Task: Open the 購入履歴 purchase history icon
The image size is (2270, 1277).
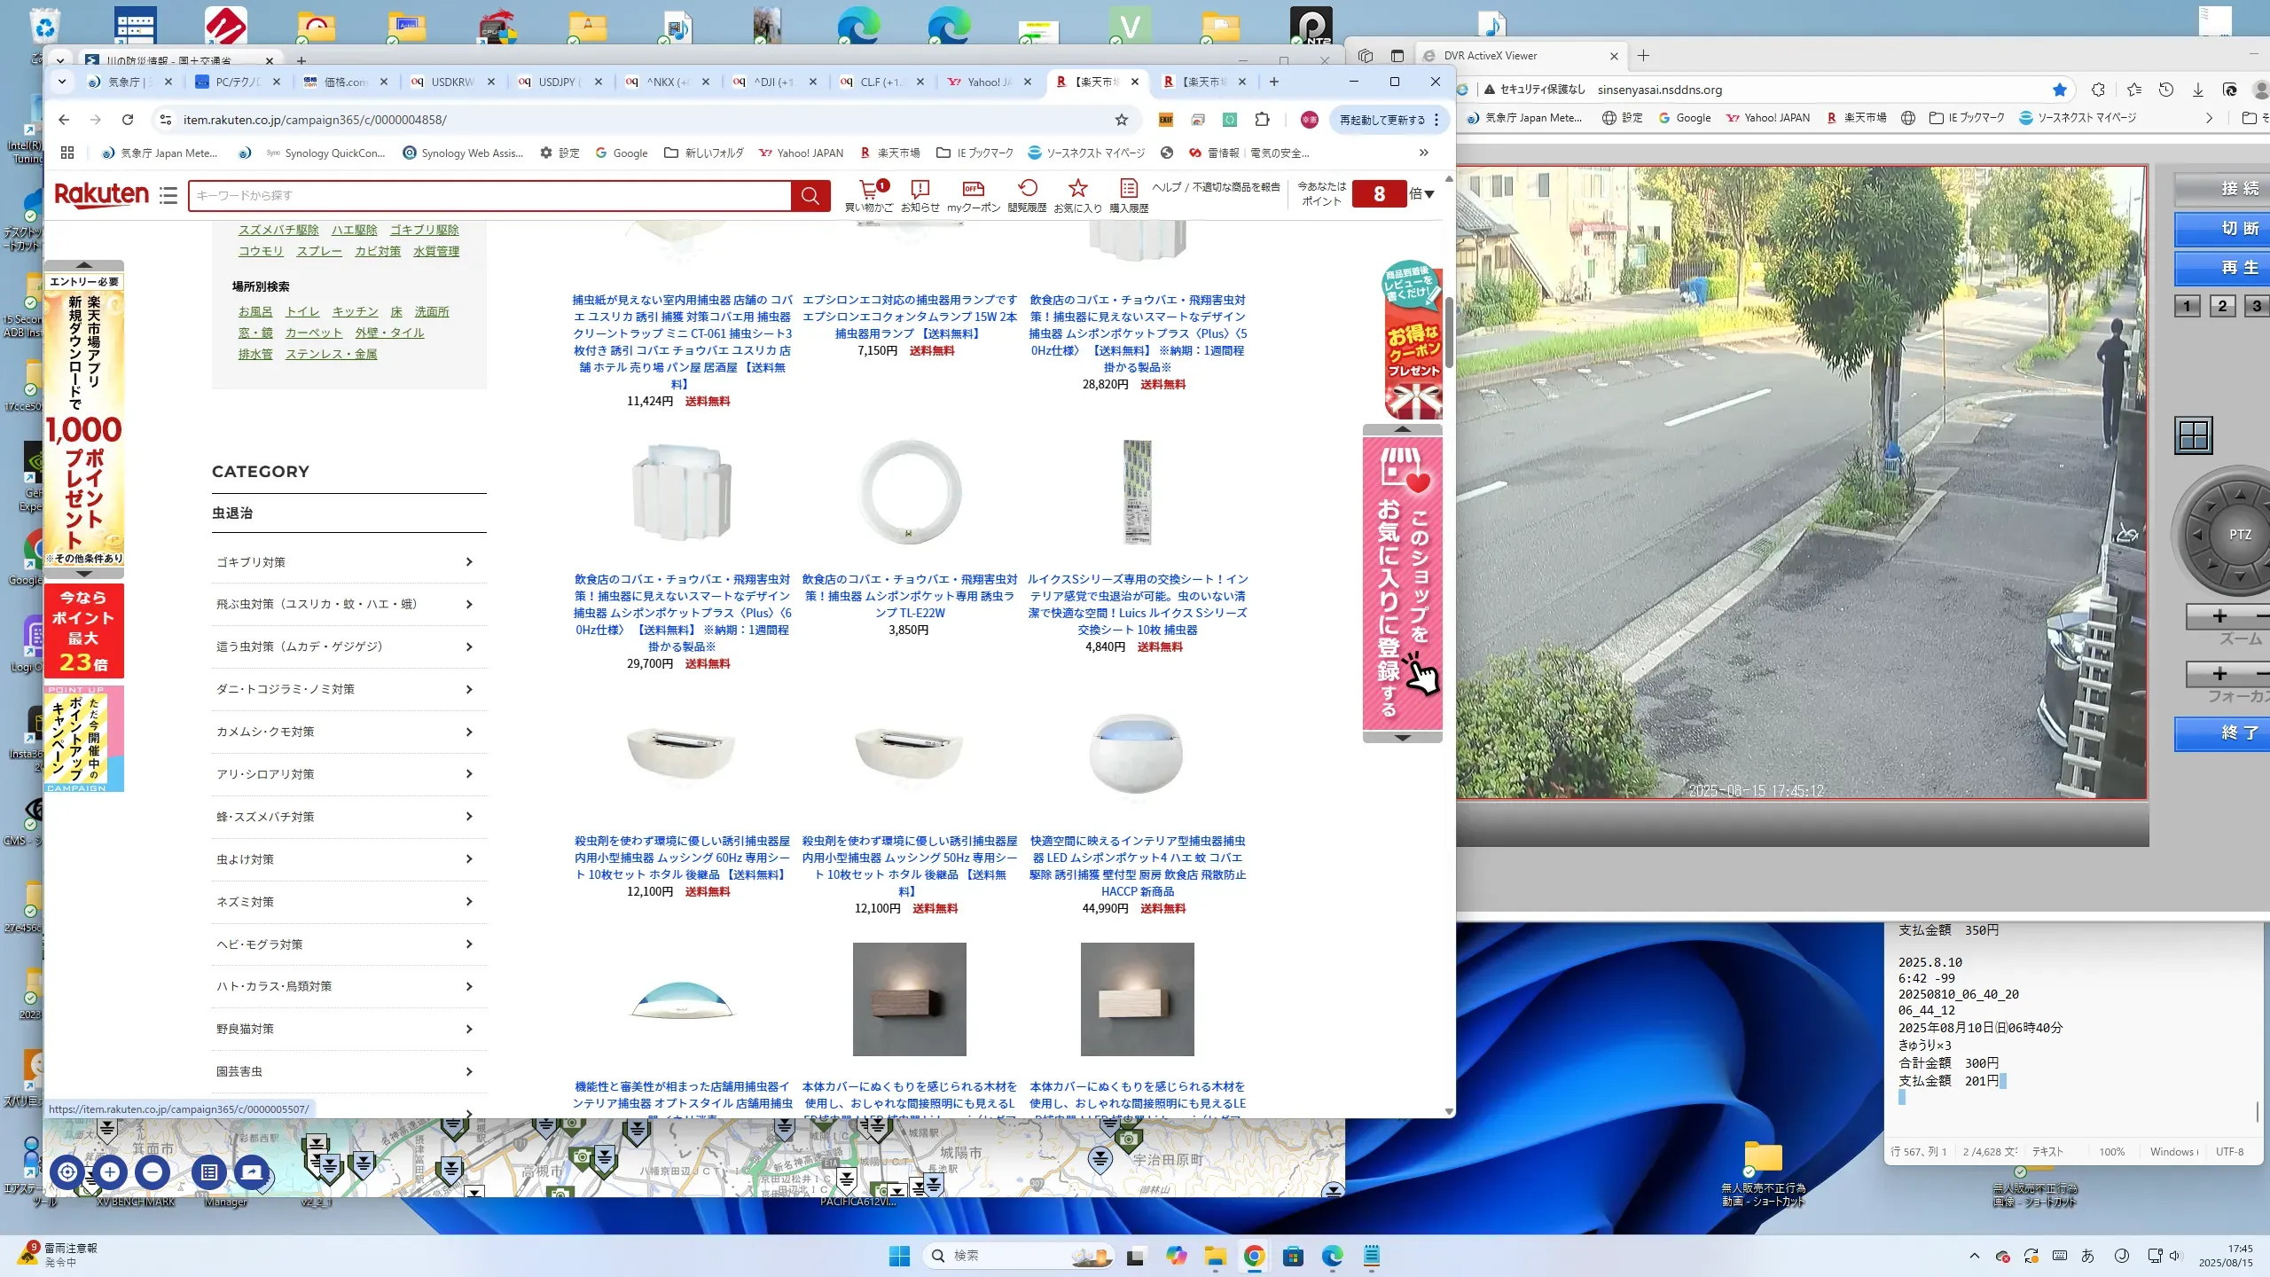Action: click(x=1128, y=189)
